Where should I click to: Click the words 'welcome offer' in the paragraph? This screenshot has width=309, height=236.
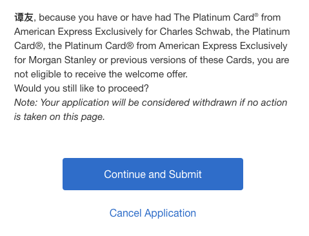point(155,74)
